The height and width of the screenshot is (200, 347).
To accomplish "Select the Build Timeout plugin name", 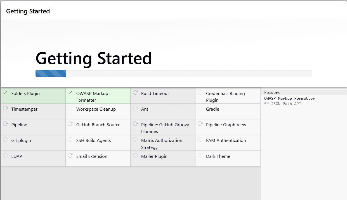I will coord(155,94).
